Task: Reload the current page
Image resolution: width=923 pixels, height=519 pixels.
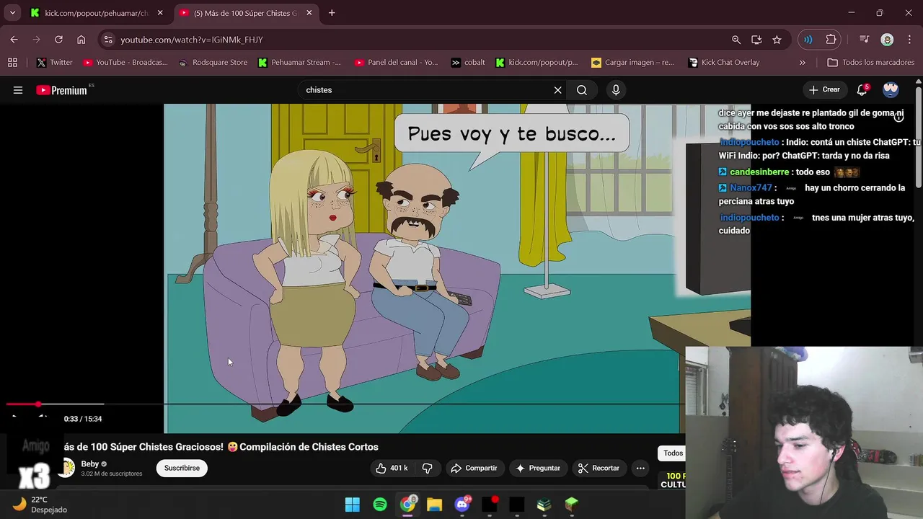Action: (x=58, y=40)
